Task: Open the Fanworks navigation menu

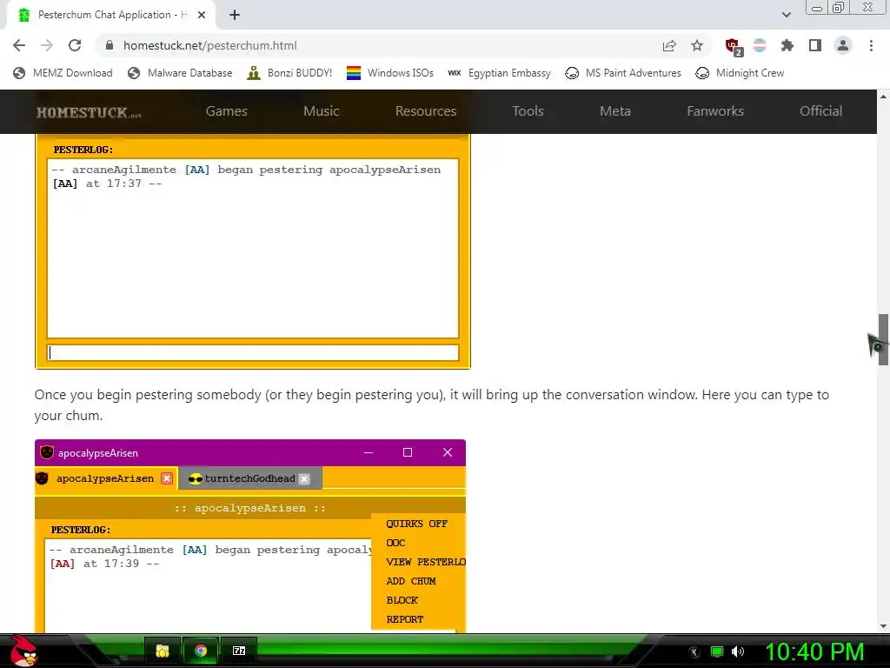Action: (x=715, y=111)
